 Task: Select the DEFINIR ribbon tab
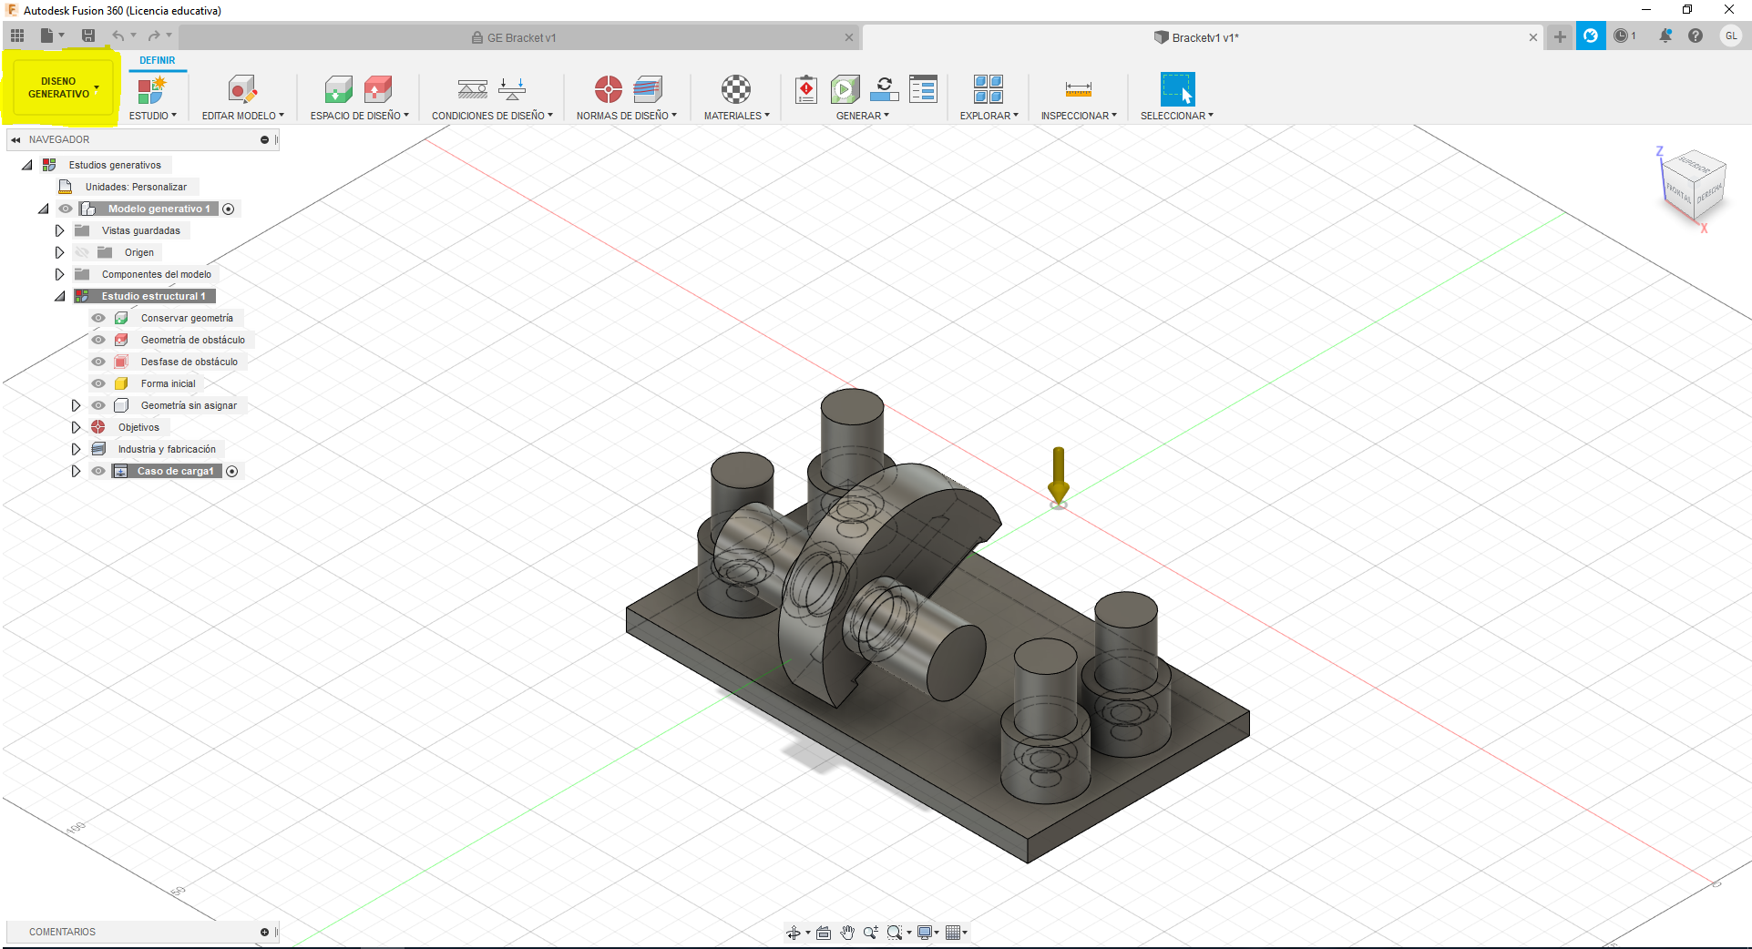[158, 60]
